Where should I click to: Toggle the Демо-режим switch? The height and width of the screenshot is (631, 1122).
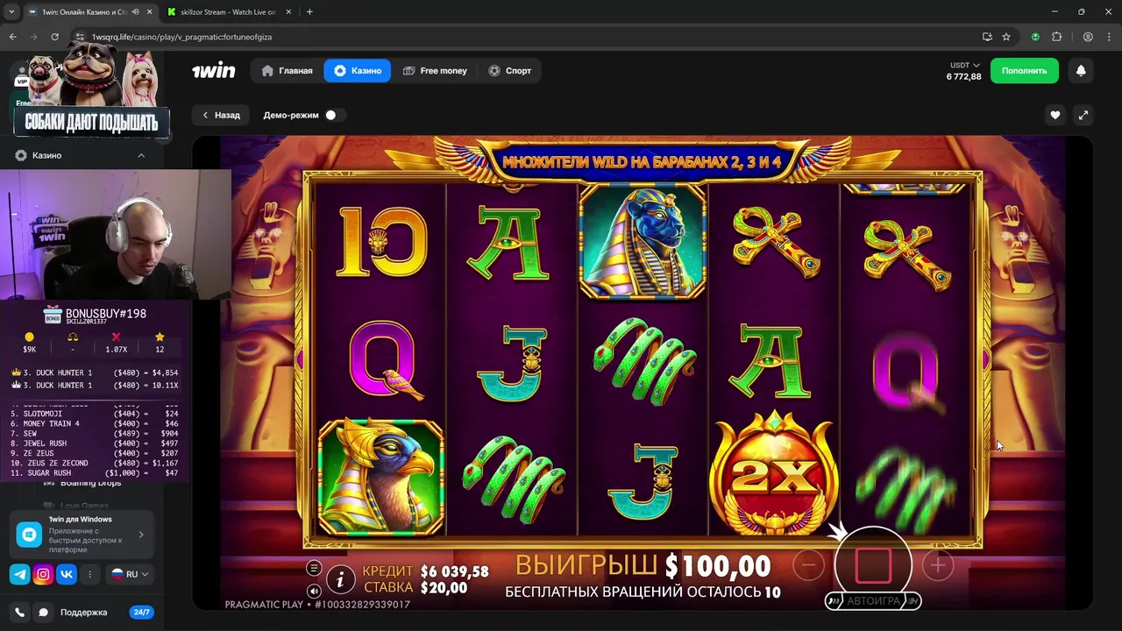[331, 115]
